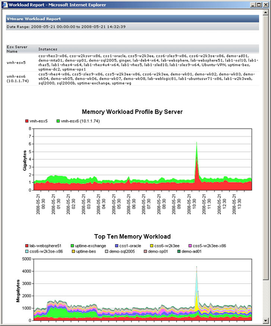Click the demo-sql2005 gray legend swatch
This screenshot has height=326, width=271.
(x=106, y=252)
